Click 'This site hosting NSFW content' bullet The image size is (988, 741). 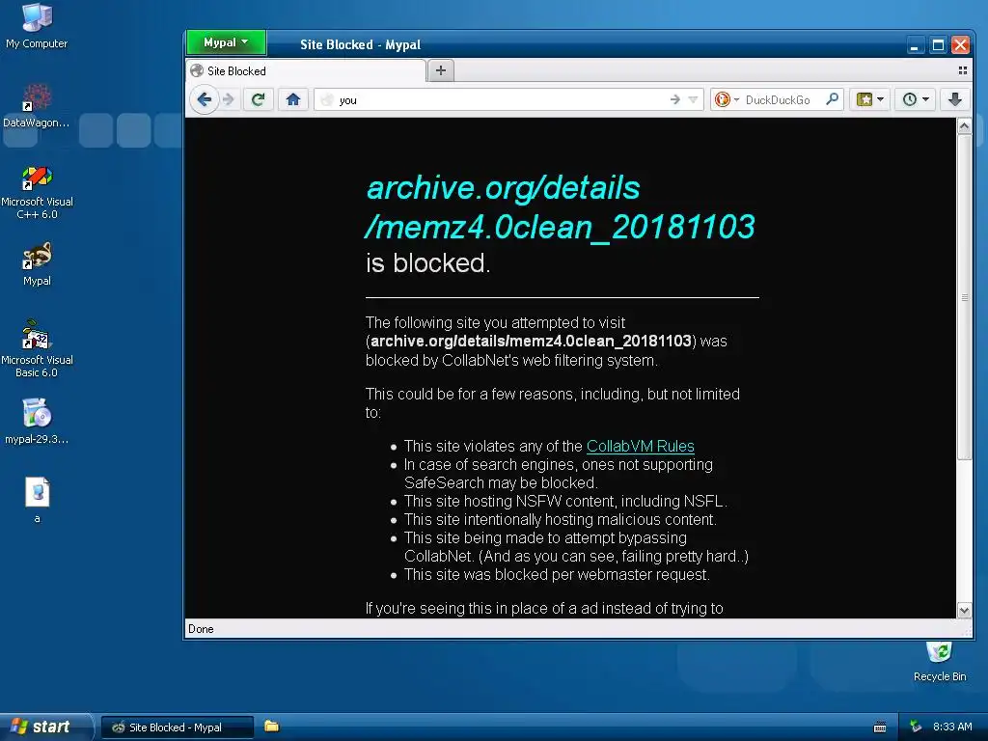(565, 502)
